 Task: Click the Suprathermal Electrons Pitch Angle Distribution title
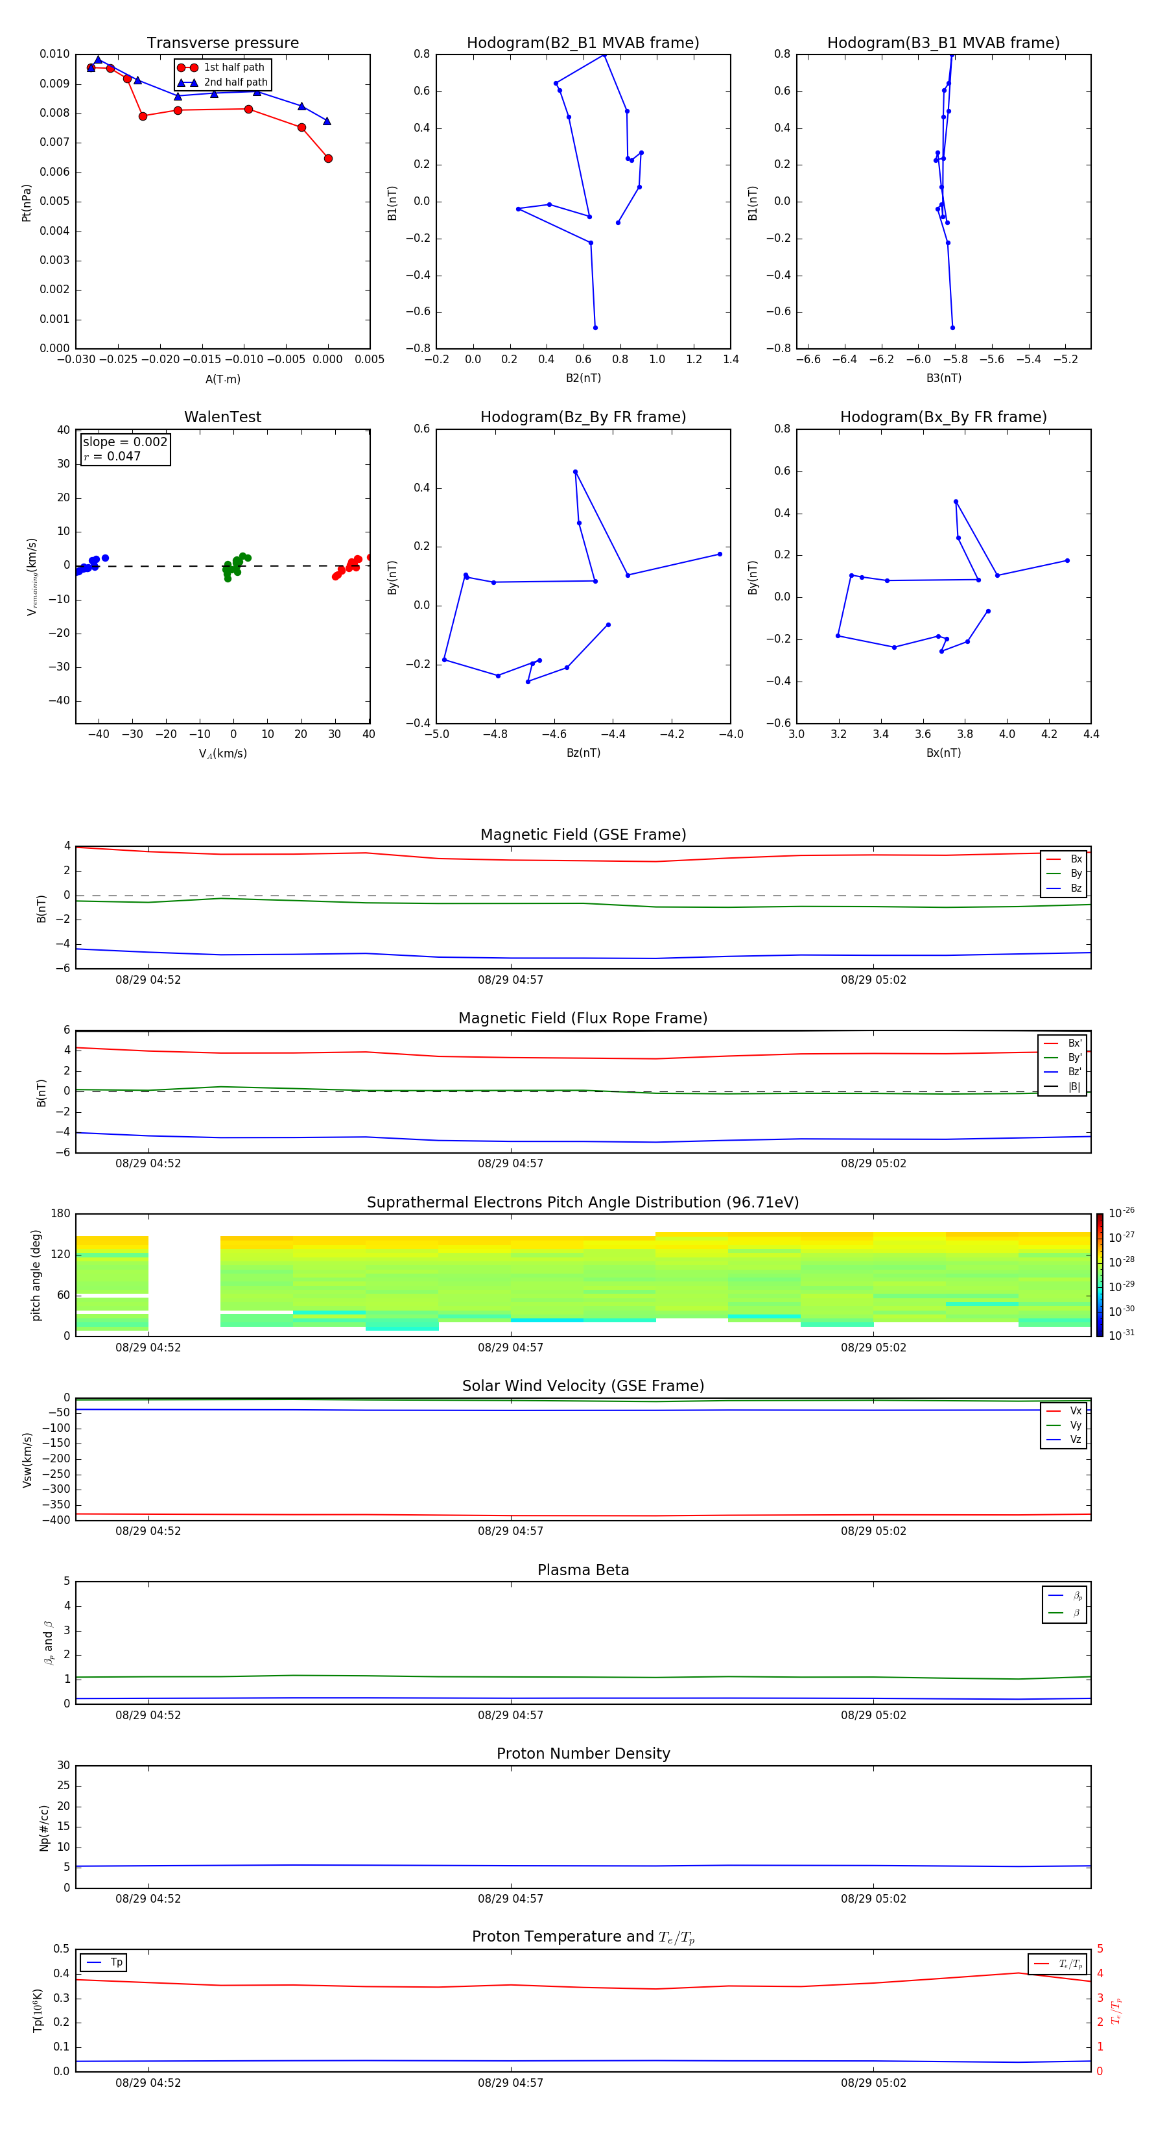coord(583,1203)
